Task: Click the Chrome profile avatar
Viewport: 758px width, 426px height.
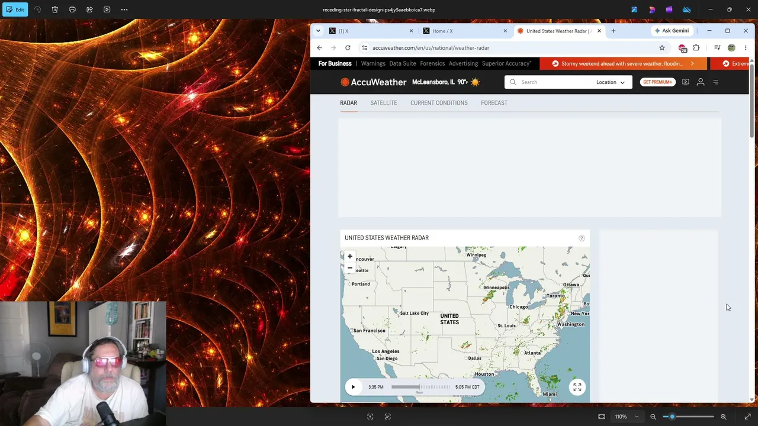Action: (731, 48)
